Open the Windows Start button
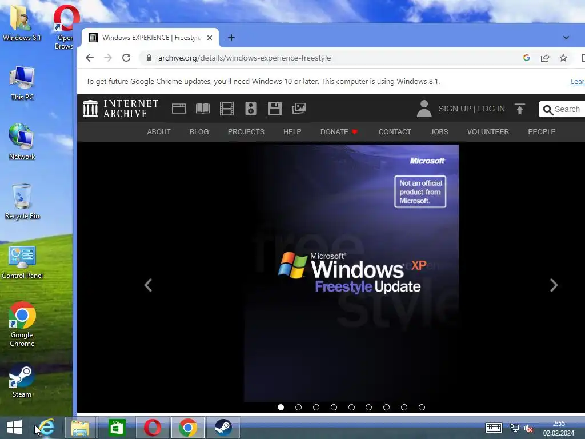Viewport: 585px width, 439px height. pos(14,428)
